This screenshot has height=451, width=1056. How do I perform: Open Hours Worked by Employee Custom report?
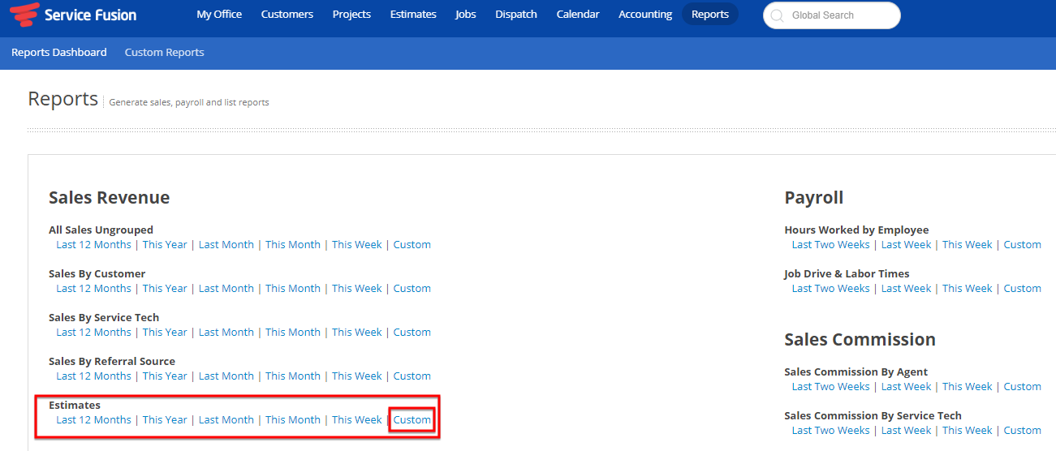tap(1023, 245)
